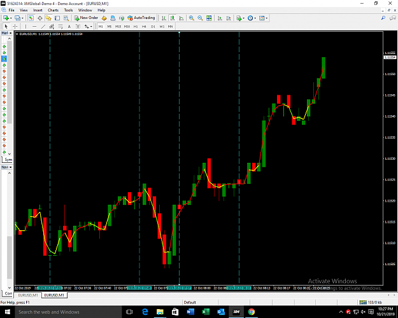
Task: Open the Strategy Tester
Action: tap(66, 18)
